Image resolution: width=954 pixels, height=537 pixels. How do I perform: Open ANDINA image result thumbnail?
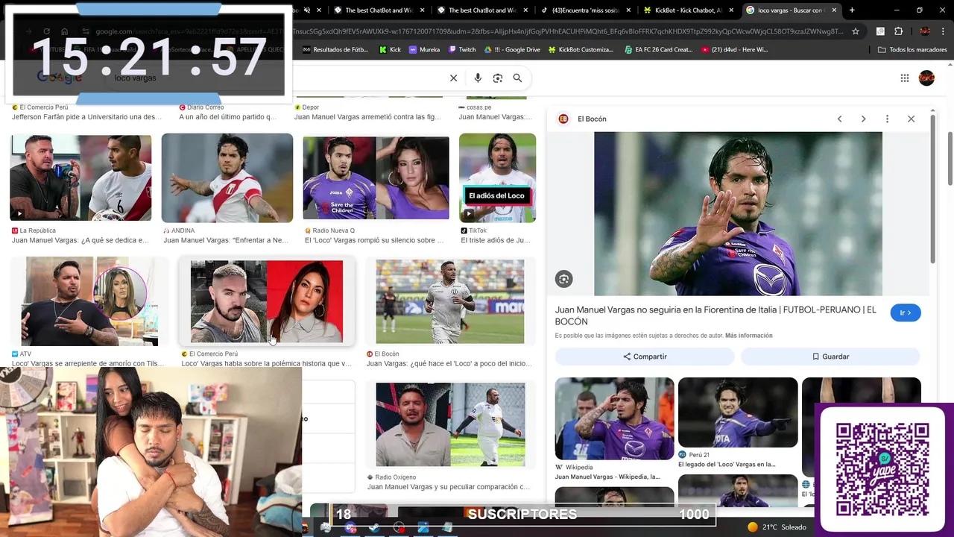pos(227,178)
